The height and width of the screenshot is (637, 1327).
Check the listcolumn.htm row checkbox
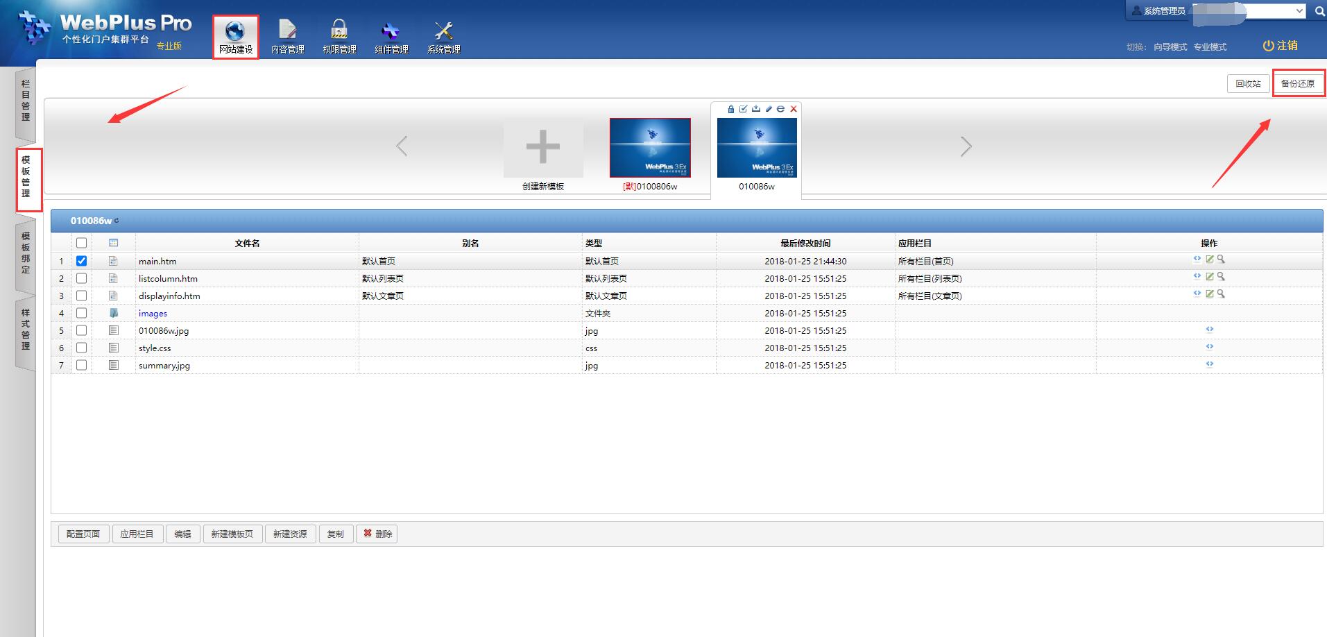82,278
